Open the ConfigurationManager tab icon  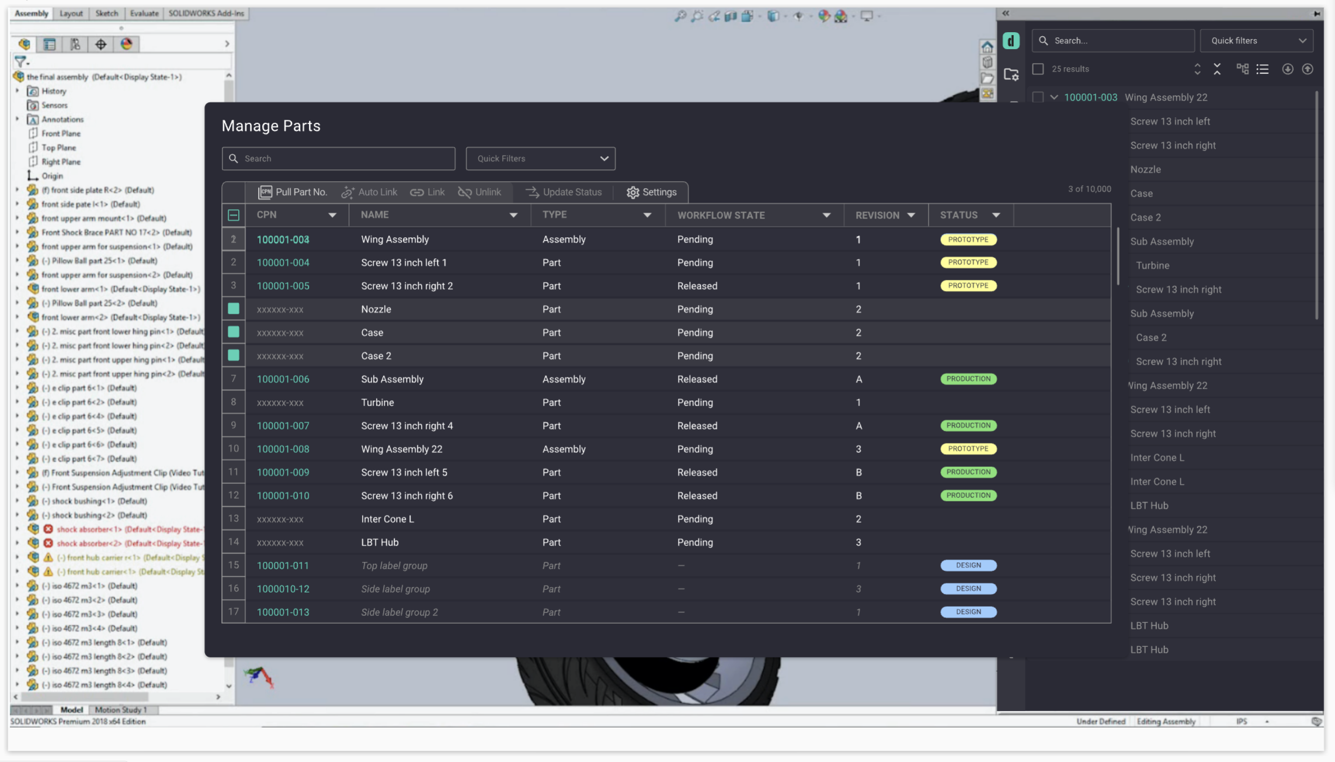click(75, 44)
